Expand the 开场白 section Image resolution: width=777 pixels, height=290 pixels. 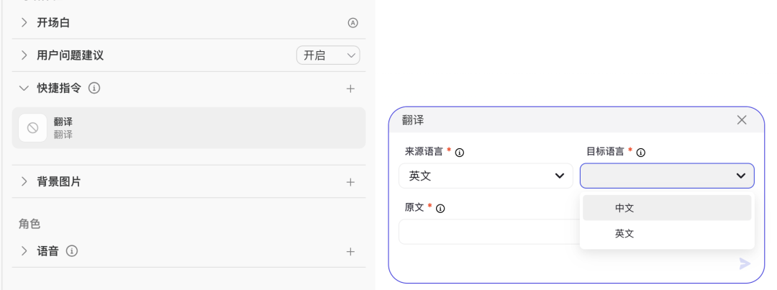[x=24, y=22]
